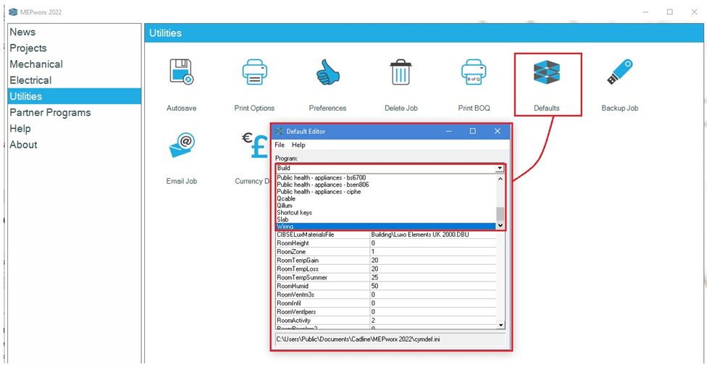Select Wiring in the program list
Viewport: 709px width, 367px height.
coord(386,226)
